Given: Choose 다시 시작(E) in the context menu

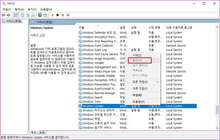Looking at the screenshot, I should point(143,75).
